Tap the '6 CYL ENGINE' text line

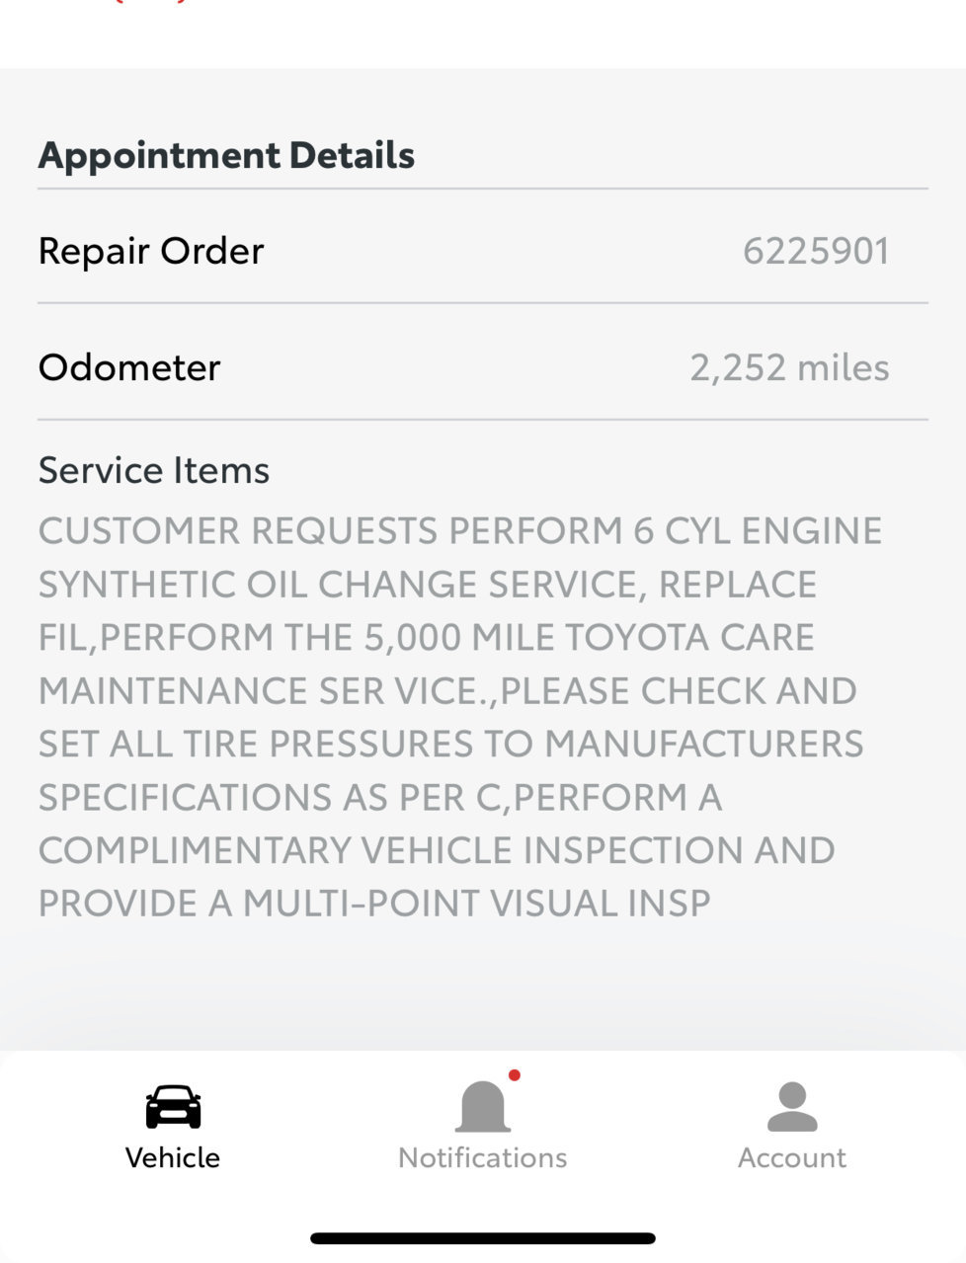pyautogui.click(x=758, y=530)
